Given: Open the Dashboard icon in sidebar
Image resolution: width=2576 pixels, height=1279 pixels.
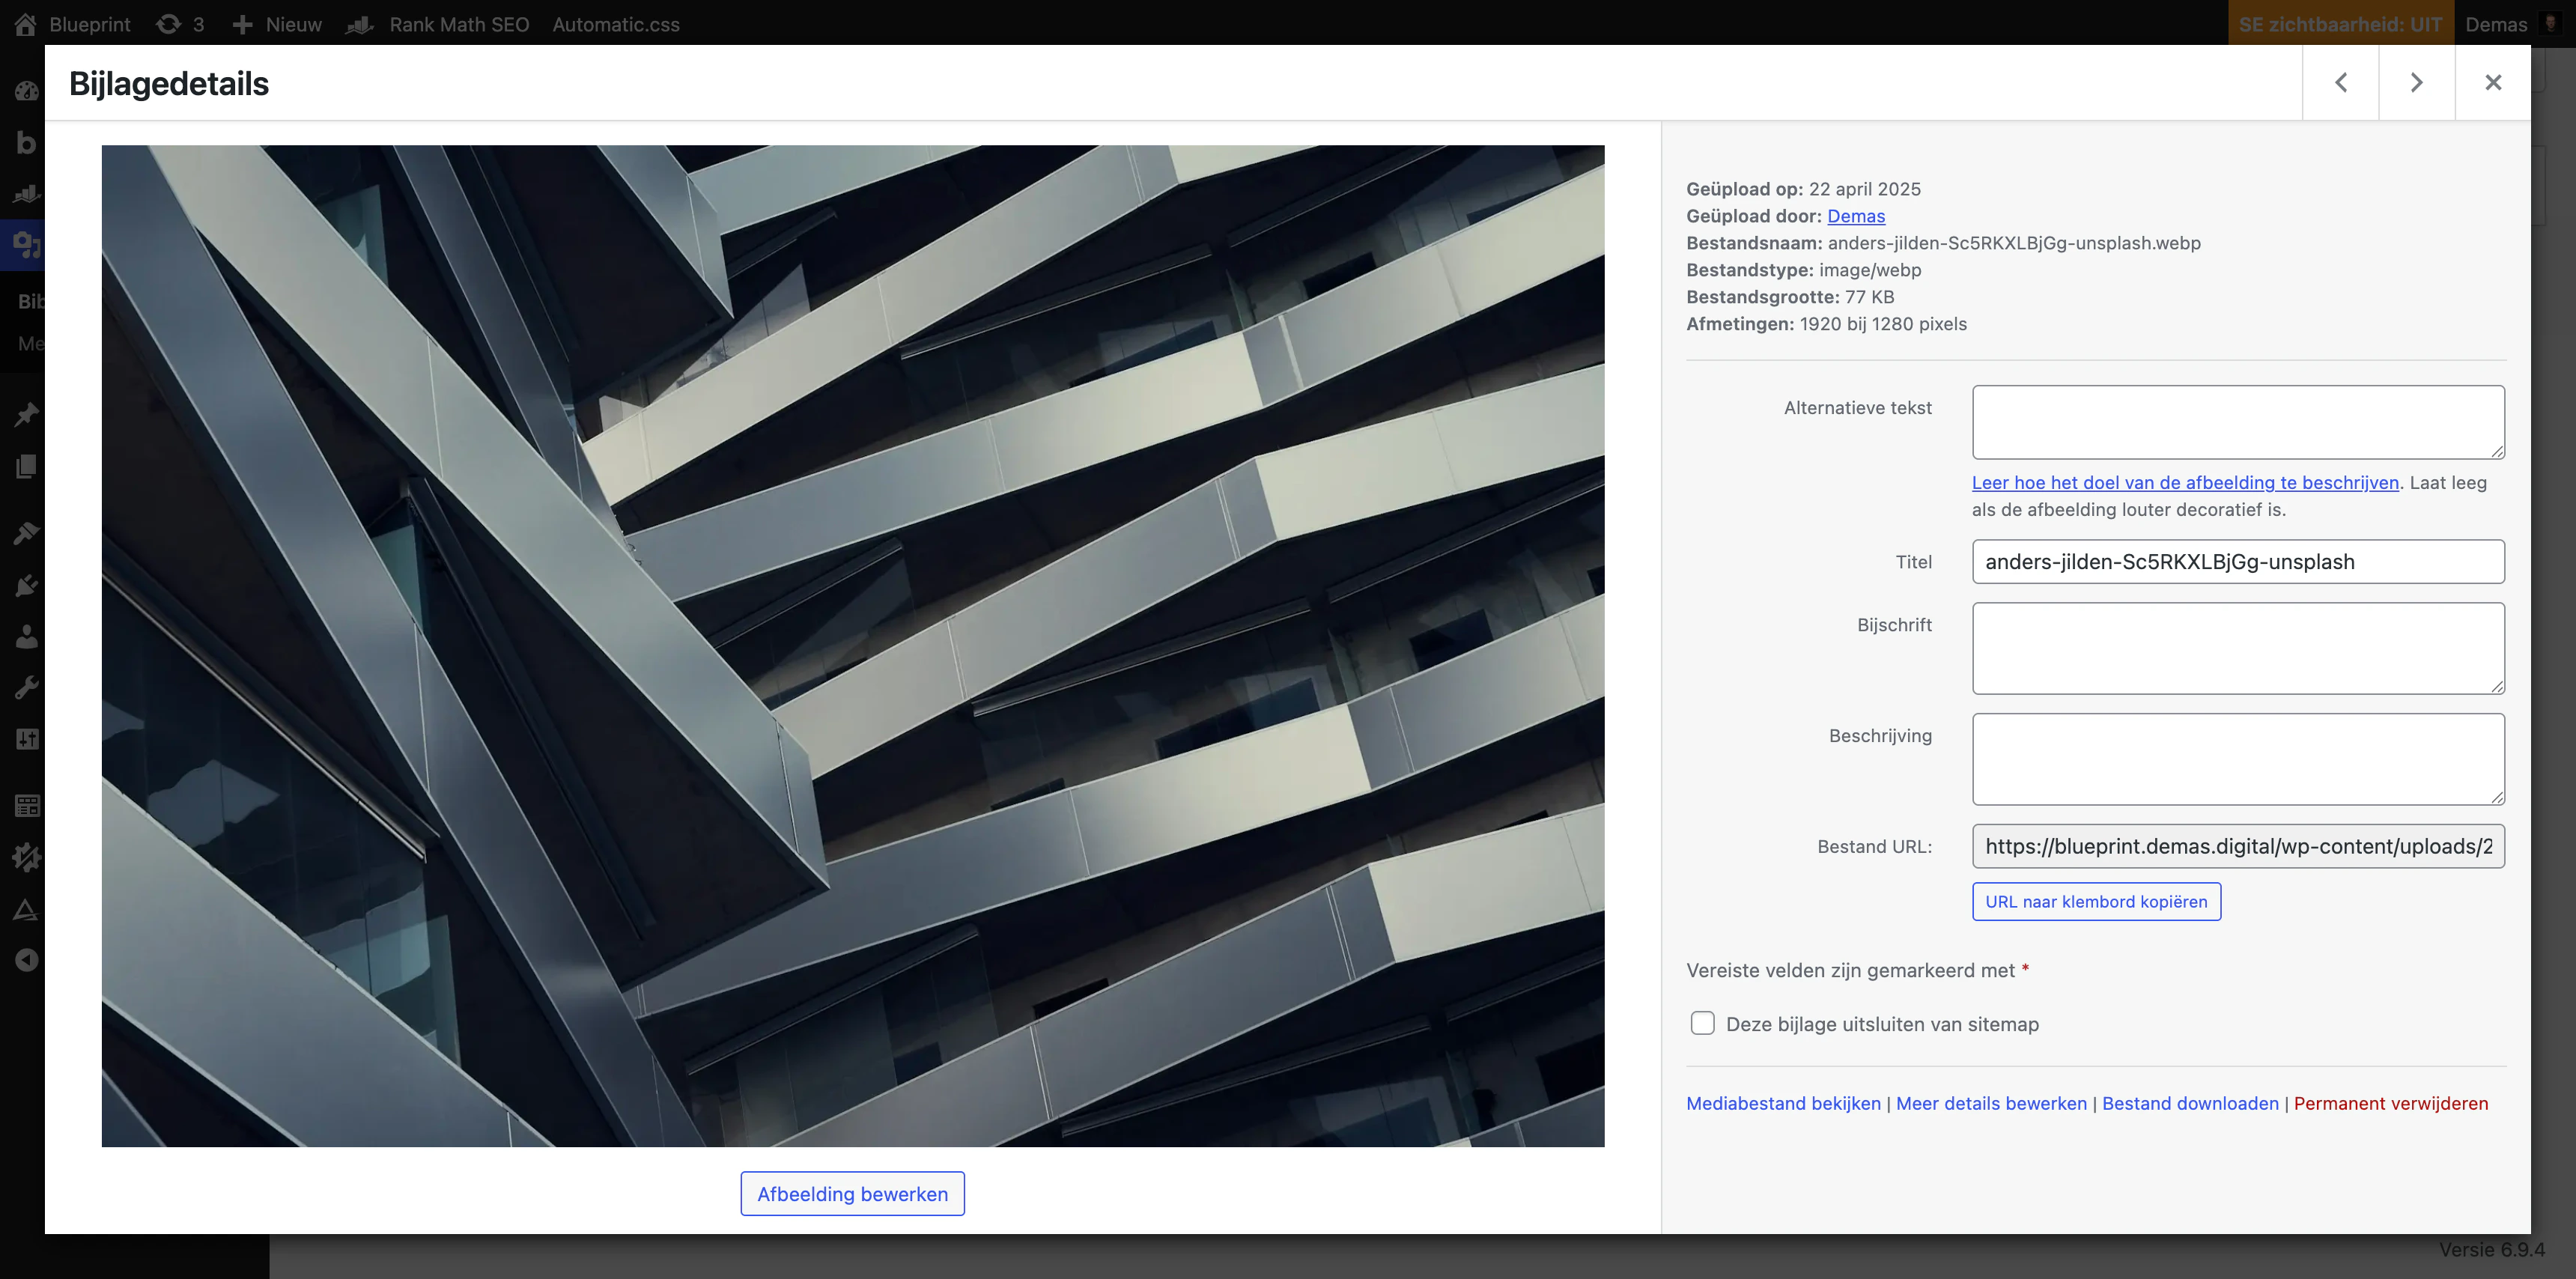Looking at the screenshot, I should click(x=26, y=91).
